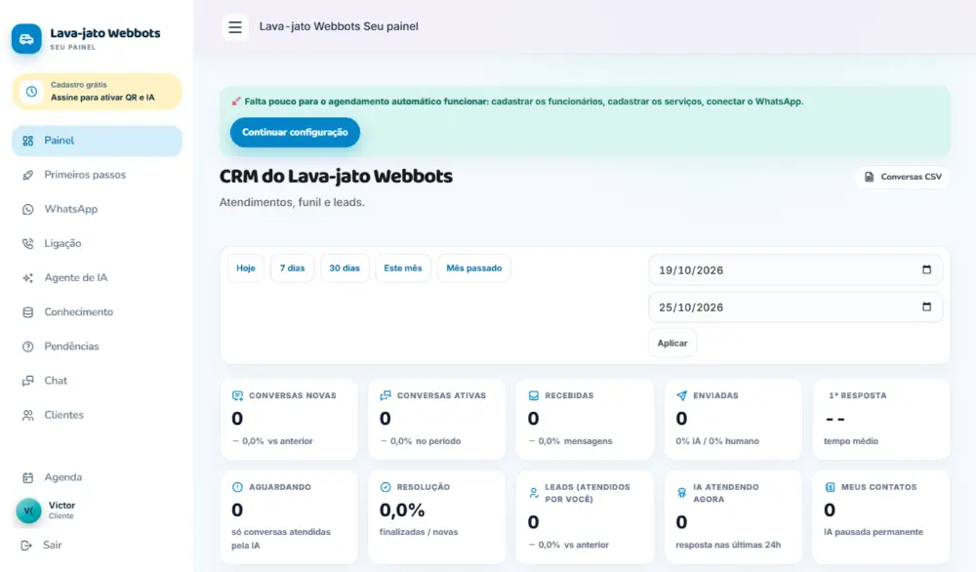Image resolution: width=976 pixels, height=572 pixels.
Task: Click the 0,0% Resolução value
Action: (402, 511)
